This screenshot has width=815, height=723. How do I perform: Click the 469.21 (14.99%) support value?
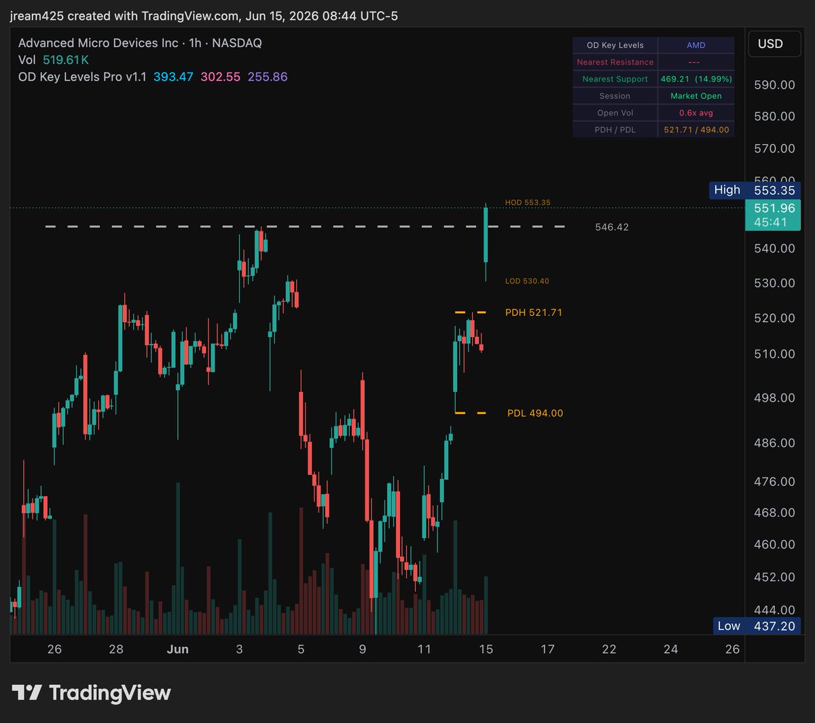pos(696,79)
